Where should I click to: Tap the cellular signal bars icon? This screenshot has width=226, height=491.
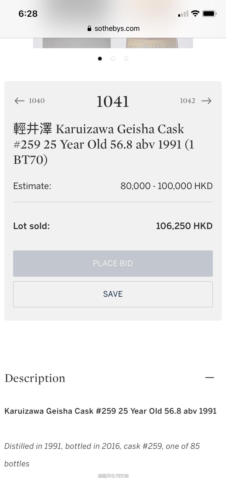pyautogui.click(x=183, y=14)
